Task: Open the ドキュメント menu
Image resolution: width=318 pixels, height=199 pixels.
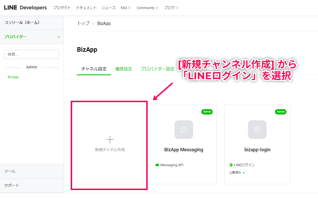Action: (x=86, y=8)
